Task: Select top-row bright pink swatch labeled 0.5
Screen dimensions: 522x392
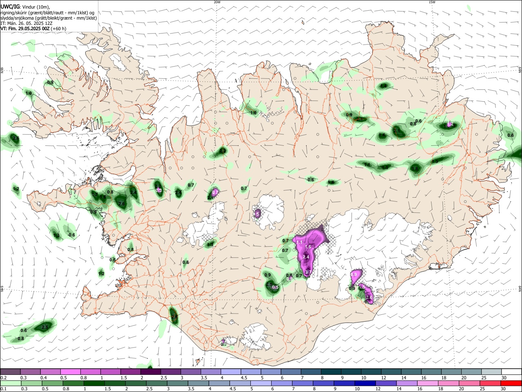Action: pyautogui.click(x=70, y=372)
